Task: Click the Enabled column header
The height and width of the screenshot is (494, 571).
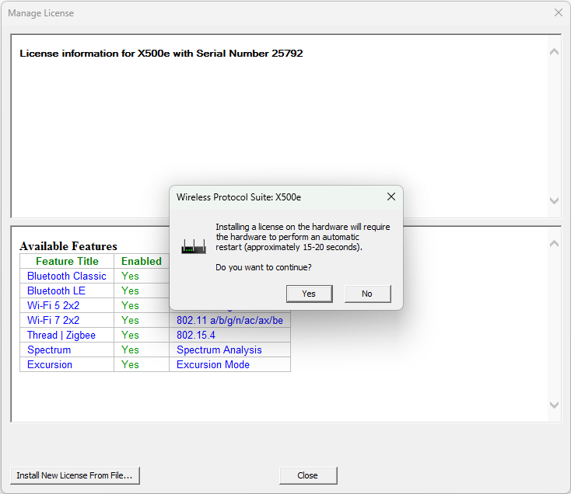Action: pyautogui.click(x=142, y=261)
